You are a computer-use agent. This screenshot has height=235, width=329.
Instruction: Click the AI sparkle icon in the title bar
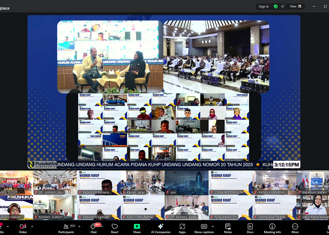pyautogui.click(x=283, y=6)
